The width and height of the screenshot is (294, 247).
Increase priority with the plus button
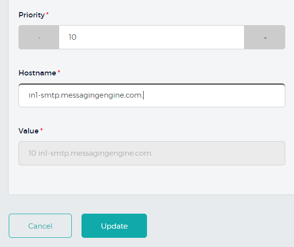[x=265, y=37]
